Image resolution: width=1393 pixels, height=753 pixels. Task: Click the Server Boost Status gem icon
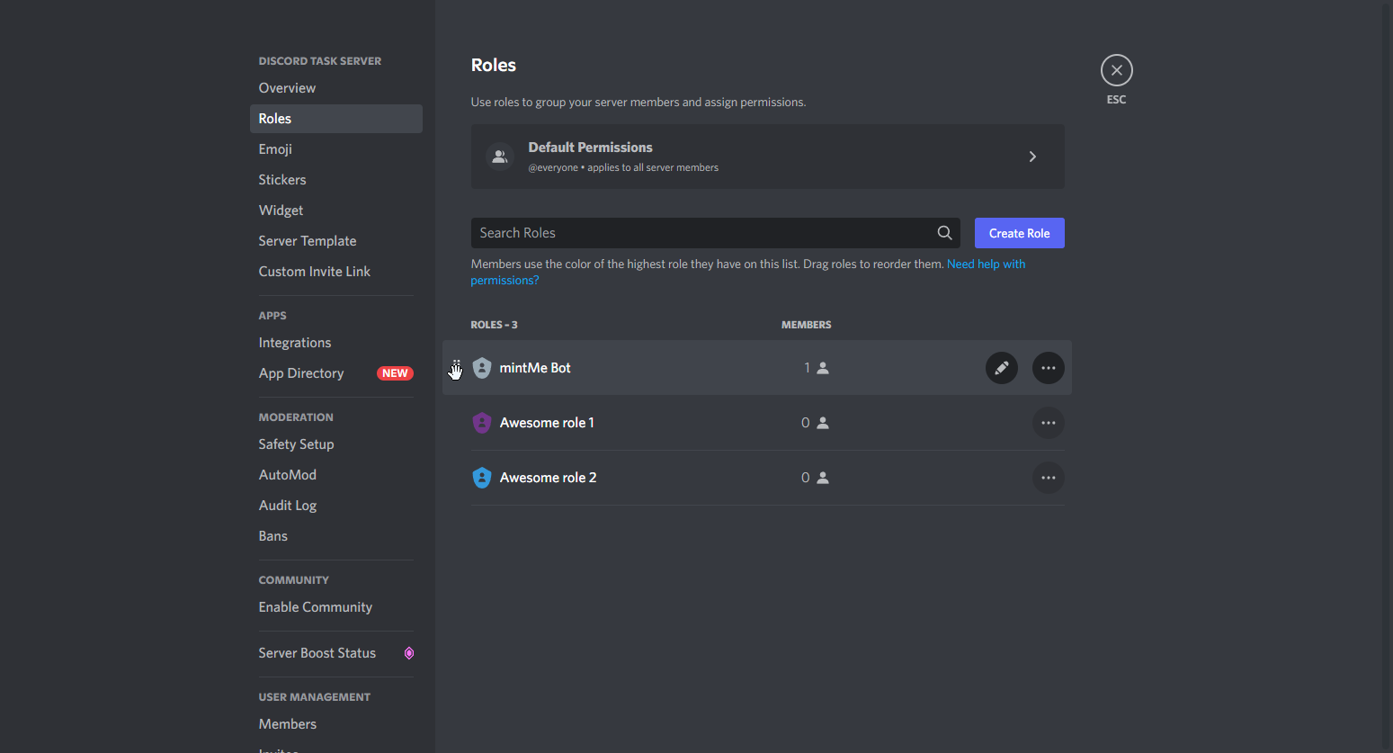tap(409, 653)
